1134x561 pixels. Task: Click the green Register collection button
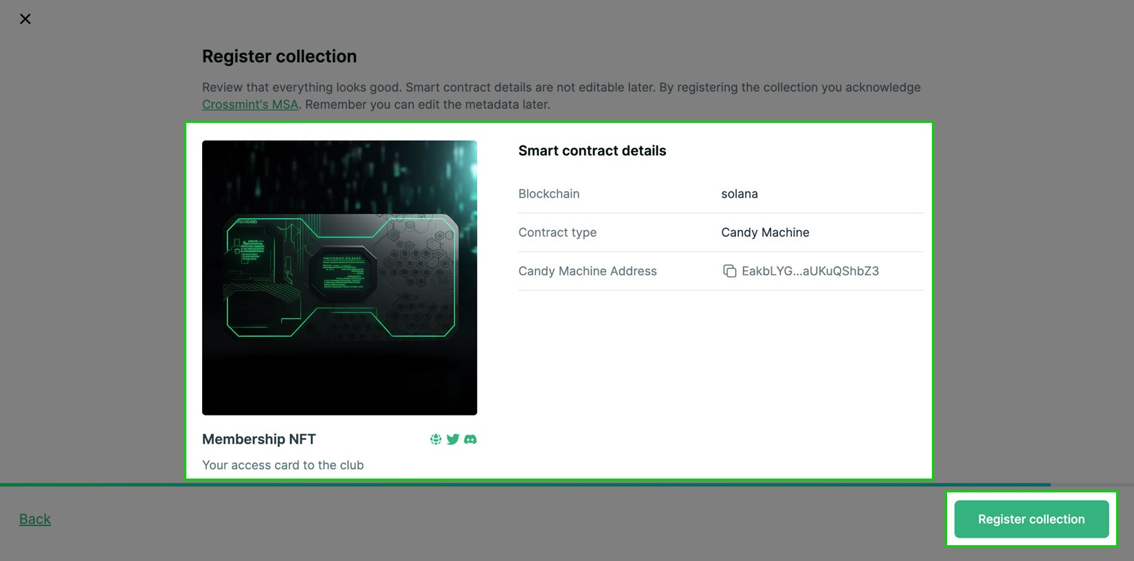point(1032,519)
